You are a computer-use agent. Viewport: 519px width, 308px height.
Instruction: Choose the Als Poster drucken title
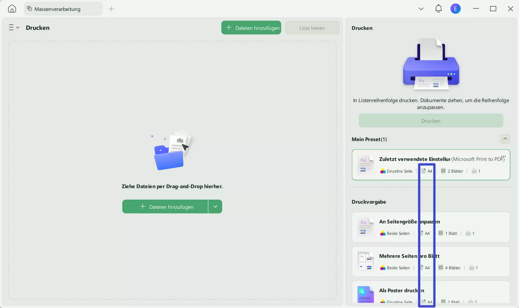[402, 290]
